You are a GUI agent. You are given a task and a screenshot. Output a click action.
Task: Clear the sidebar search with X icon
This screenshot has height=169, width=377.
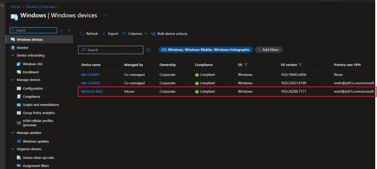(61, 30)
